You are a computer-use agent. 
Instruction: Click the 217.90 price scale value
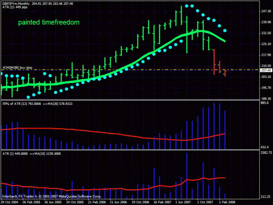point(266,55)
